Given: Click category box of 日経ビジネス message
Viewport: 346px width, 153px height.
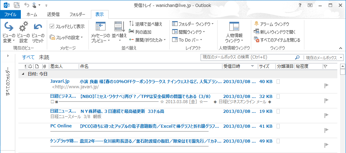Looking at the screenshot, I should pos(278,96).
